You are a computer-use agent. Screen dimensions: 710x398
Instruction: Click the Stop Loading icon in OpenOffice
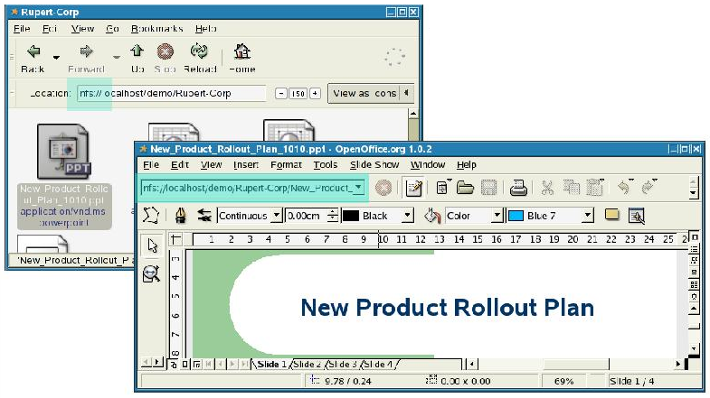(x=383, y=188)
